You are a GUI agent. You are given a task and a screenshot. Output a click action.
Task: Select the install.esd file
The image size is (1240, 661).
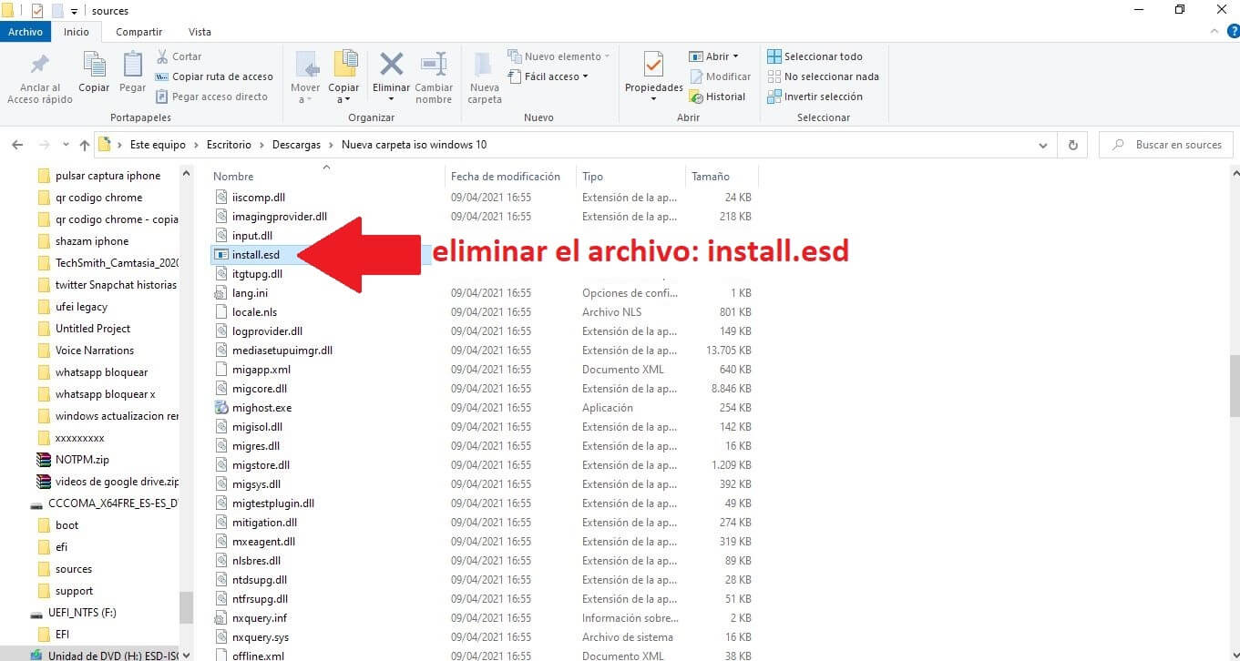point(256,255)
